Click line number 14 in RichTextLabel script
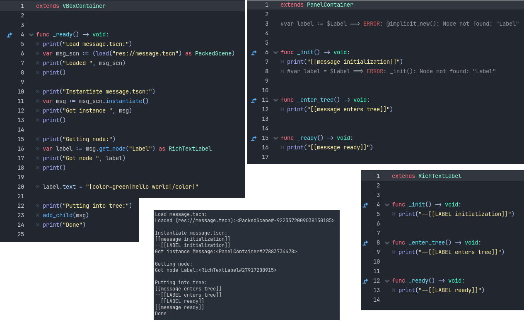The image size is (524, 331). coord(377,300)
